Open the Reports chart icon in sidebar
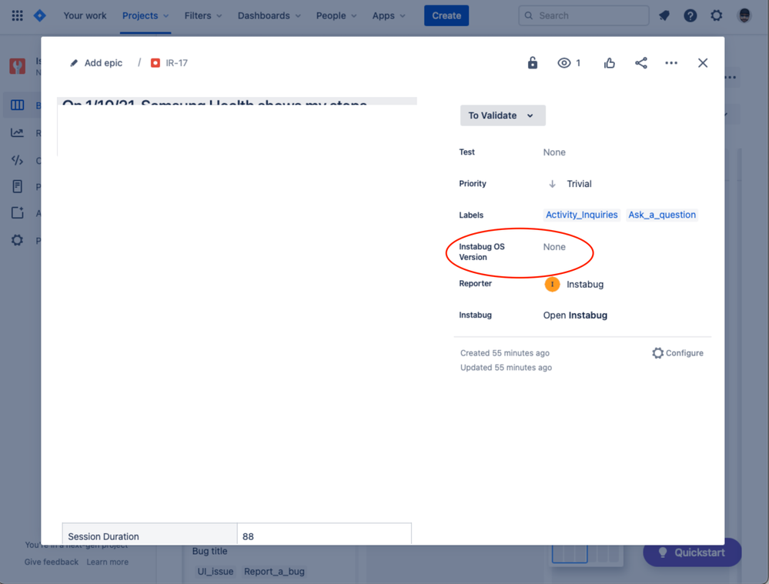Image resolution: width=769 pixels, height=584 pixels. click(17, 133)
